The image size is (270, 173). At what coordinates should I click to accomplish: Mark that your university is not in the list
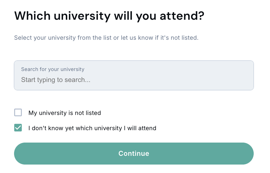pos(18,113)
